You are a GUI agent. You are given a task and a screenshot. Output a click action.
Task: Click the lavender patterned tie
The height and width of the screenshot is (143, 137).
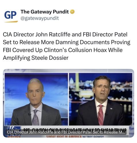click(35, 118)
